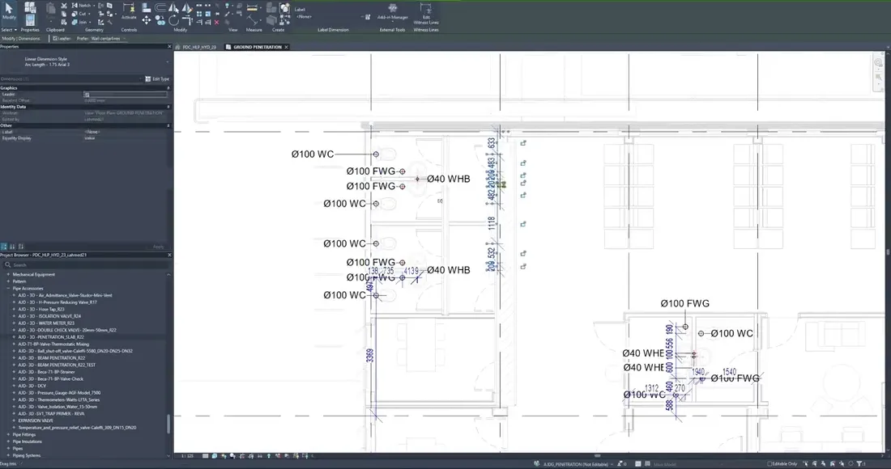Screen dimensions: 891x469
Task: Click the Join geometry tool
Action: point(79,22)
